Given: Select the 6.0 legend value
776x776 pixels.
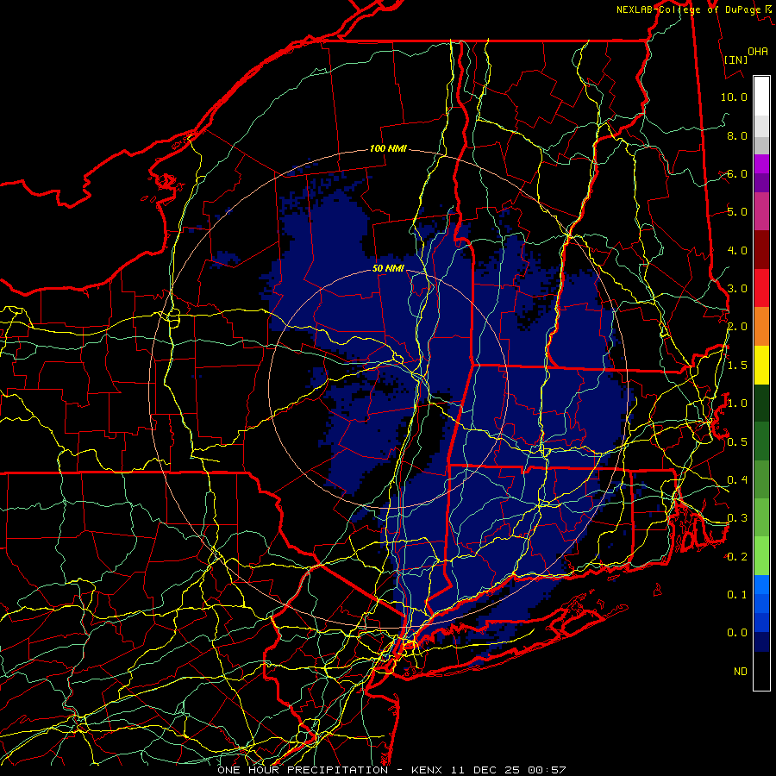Looking at the screenshot, I should pyautogui.click(x=737, y=173).
